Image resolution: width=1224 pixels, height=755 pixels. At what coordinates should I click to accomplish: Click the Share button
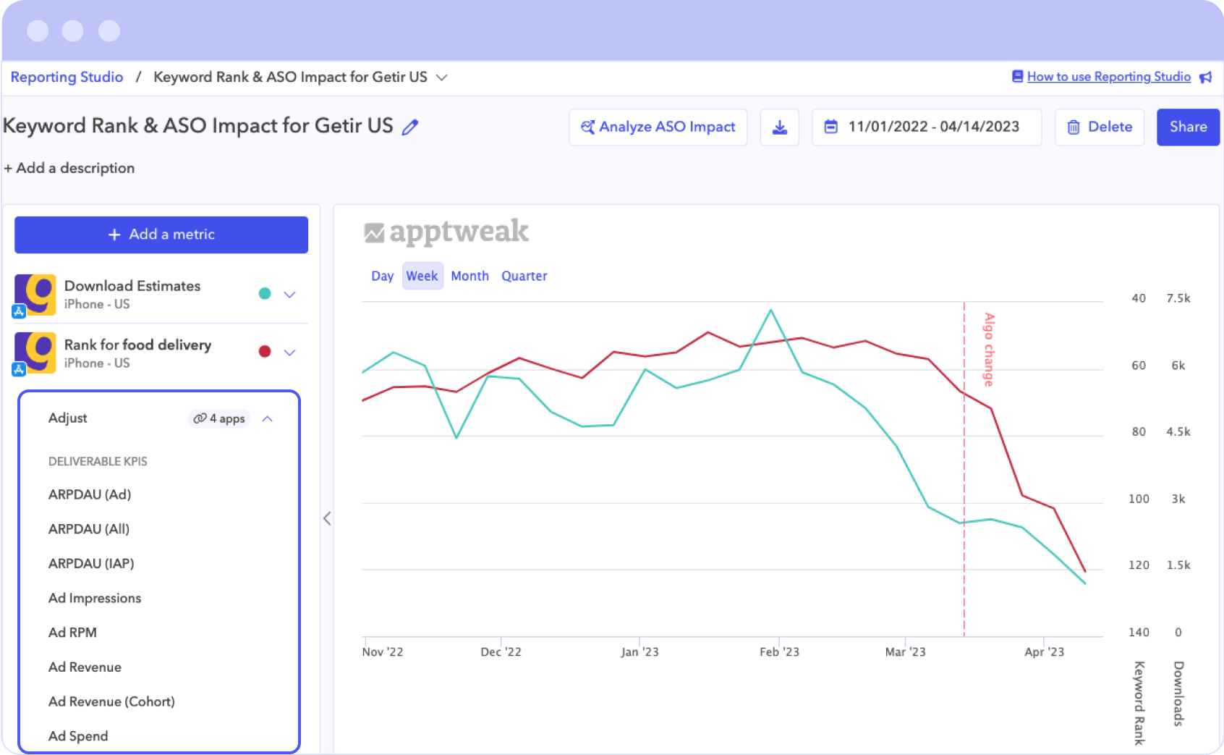[x=1188, y=127]
